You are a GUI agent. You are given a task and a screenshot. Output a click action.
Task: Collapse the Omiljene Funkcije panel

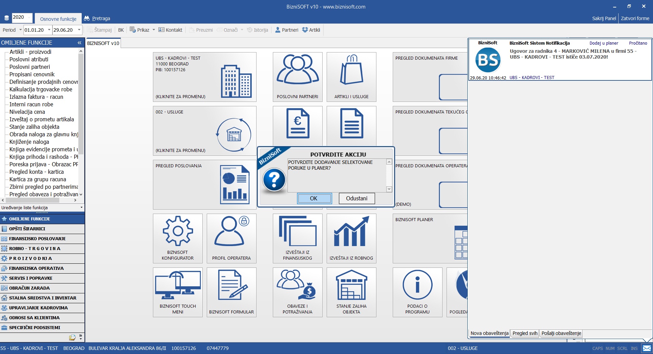[79, 43]
